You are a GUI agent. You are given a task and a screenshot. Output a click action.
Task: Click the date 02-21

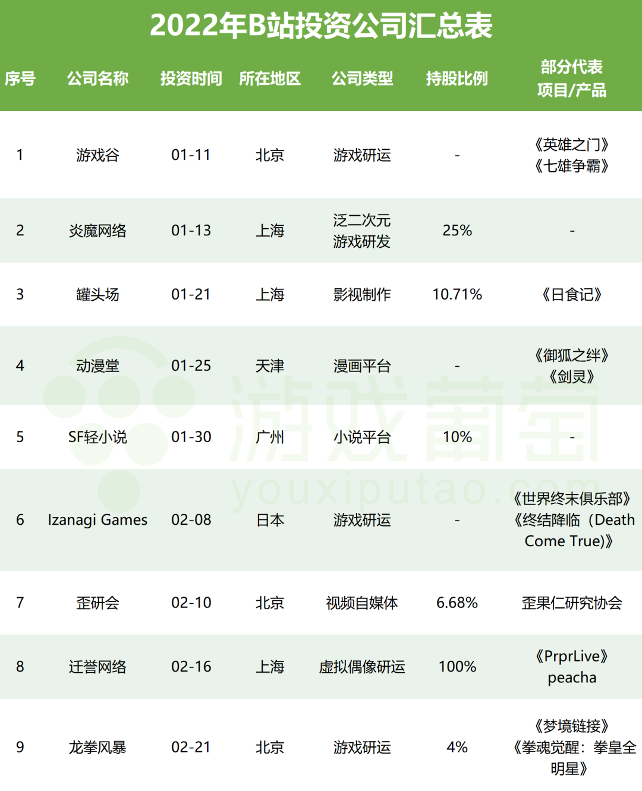191,747
